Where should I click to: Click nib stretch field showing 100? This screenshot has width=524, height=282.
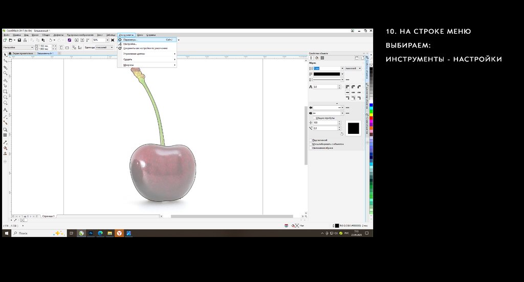pyautogui.click(x=325, y=123)
